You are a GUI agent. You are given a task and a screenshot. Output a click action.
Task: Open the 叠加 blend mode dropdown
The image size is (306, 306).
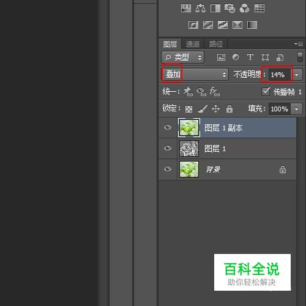pos(195,75)
